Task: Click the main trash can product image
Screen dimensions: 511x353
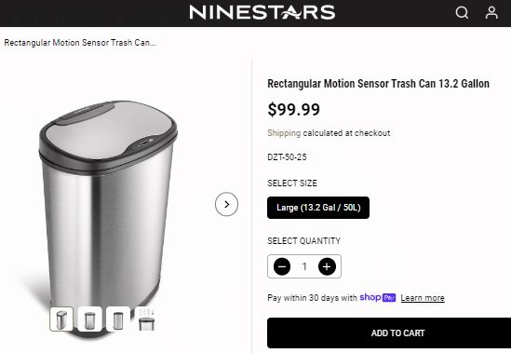Action: click(108, 202)
